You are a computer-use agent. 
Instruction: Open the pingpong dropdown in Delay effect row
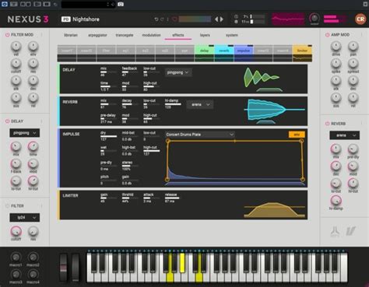(178, 72)
